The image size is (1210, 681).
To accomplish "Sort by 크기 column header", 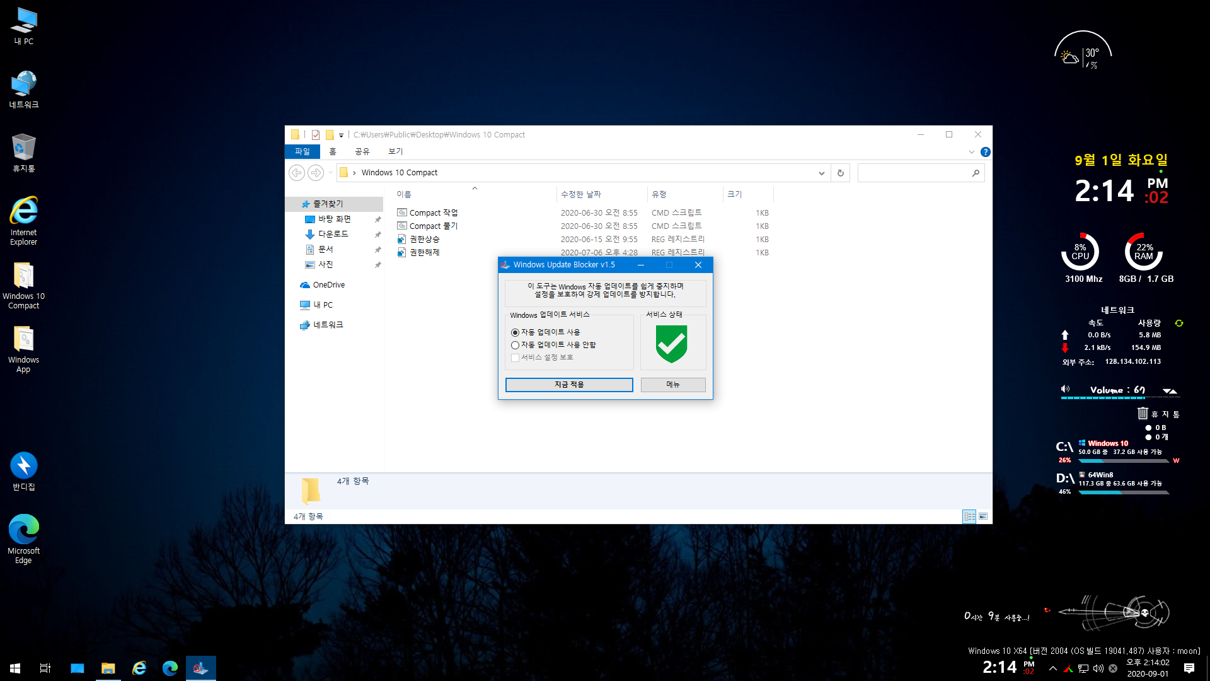I will (747, 194).
